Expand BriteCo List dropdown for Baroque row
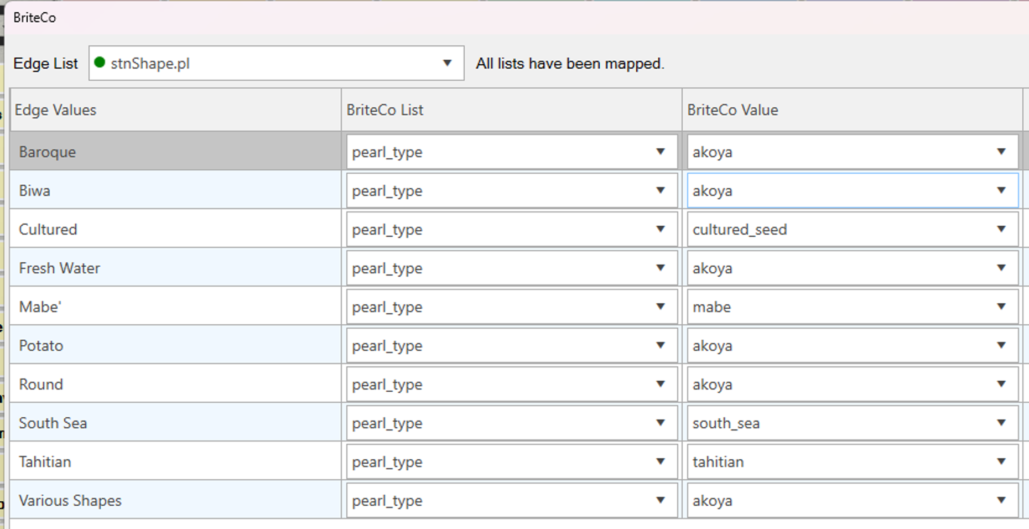Image resolution: width=1029 pixels, height=529 pixels. [660, 152]
